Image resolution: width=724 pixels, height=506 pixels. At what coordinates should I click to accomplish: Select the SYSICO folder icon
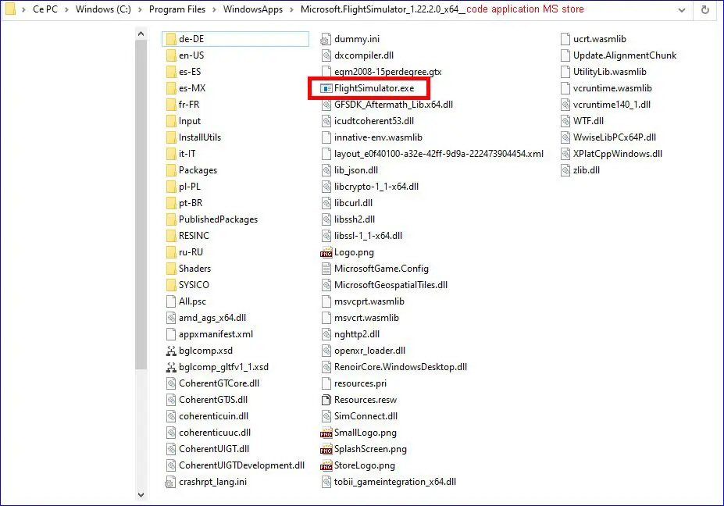tap(171, 285)
